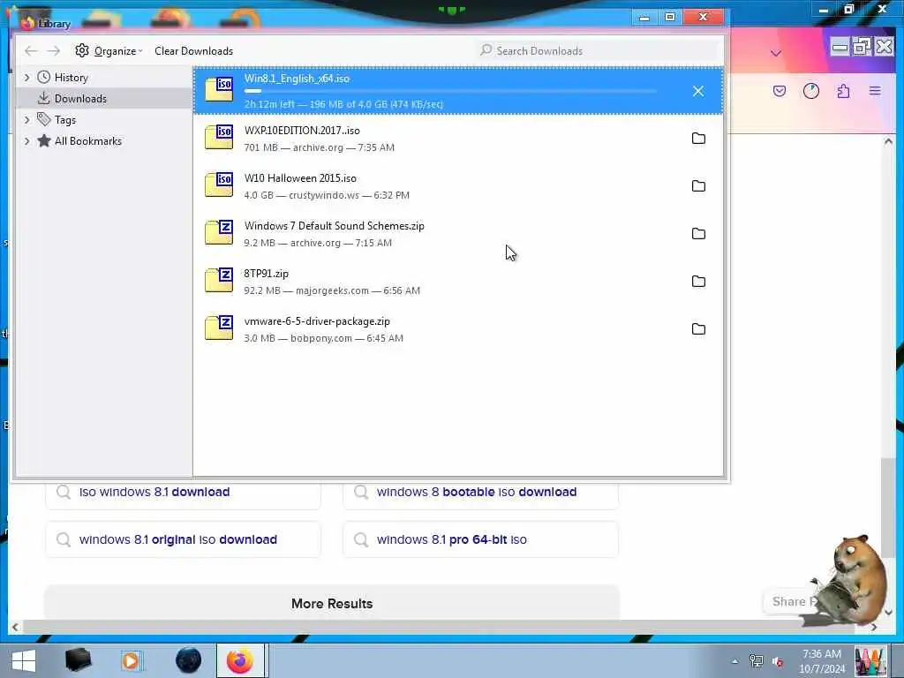Image resolution: width=904 pixels, height=678 pixels.
Task: Show hidden system tray icons
Action: click(x=734, y=661)
